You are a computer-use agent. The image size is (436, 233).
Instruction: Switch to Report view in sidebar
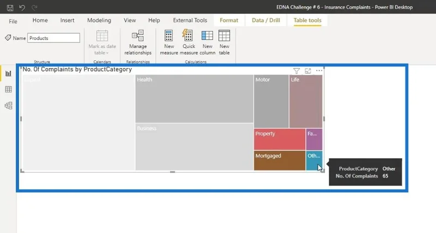(x=8, y=73)
